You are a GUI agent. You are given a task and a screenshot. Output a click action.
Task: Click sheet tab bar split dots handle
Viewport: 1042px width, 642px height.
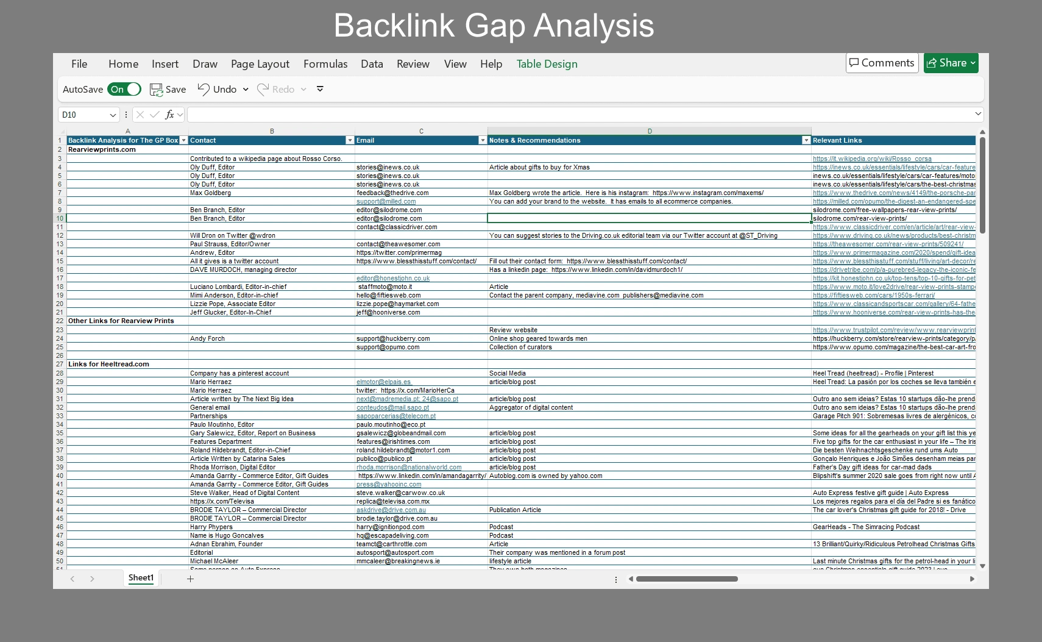[x=616, y=579]
